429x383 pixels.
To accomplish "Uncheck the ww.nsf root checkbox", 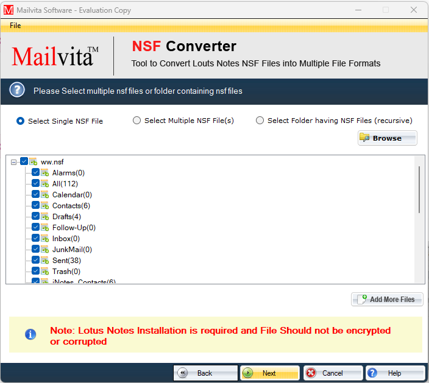I will (24, 161).
